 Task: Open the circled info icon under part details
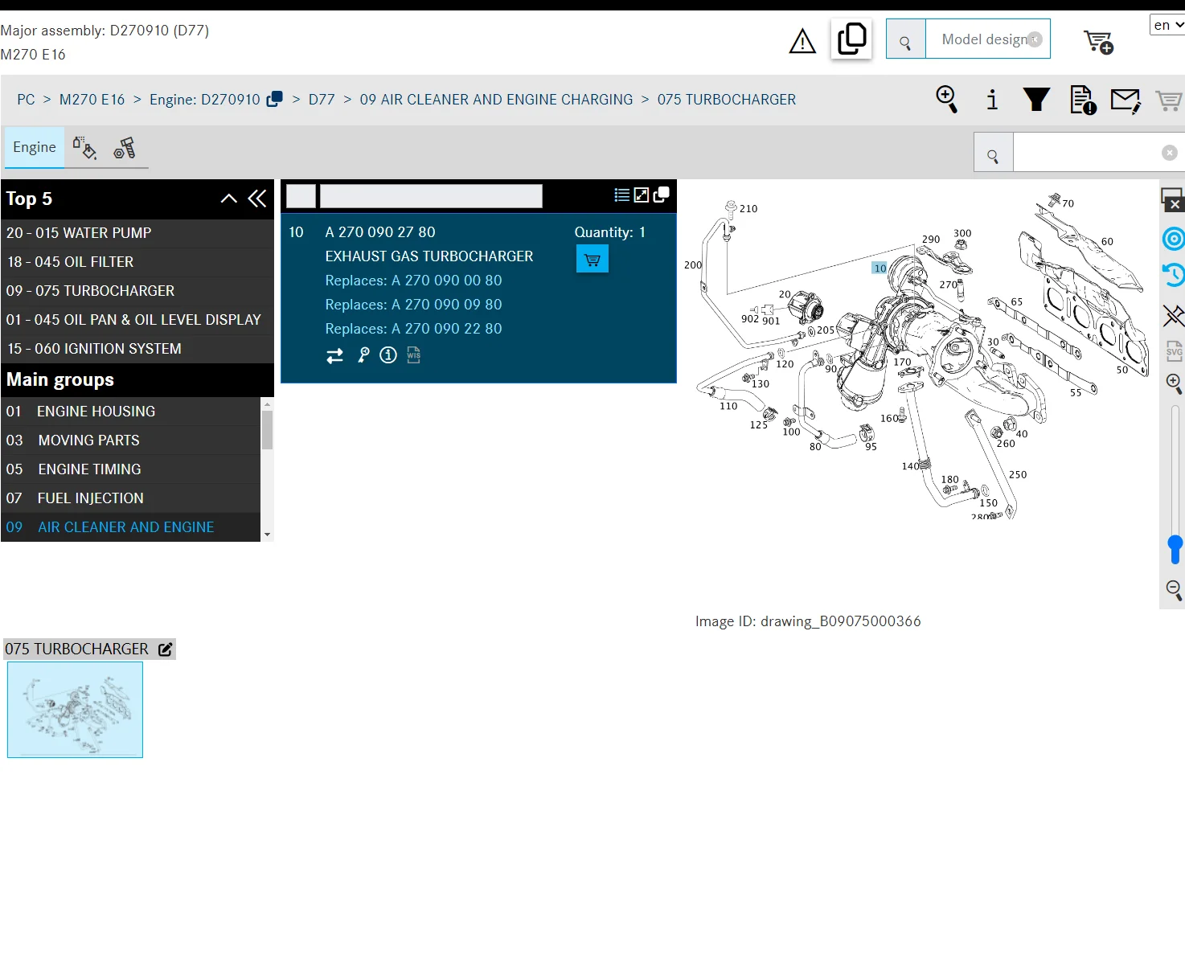tap(388, 355)
